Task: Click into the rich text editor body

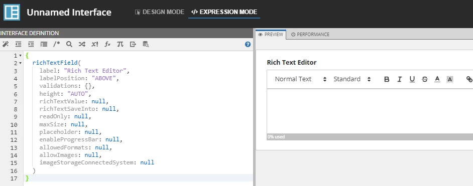Action: coord(370,111)
